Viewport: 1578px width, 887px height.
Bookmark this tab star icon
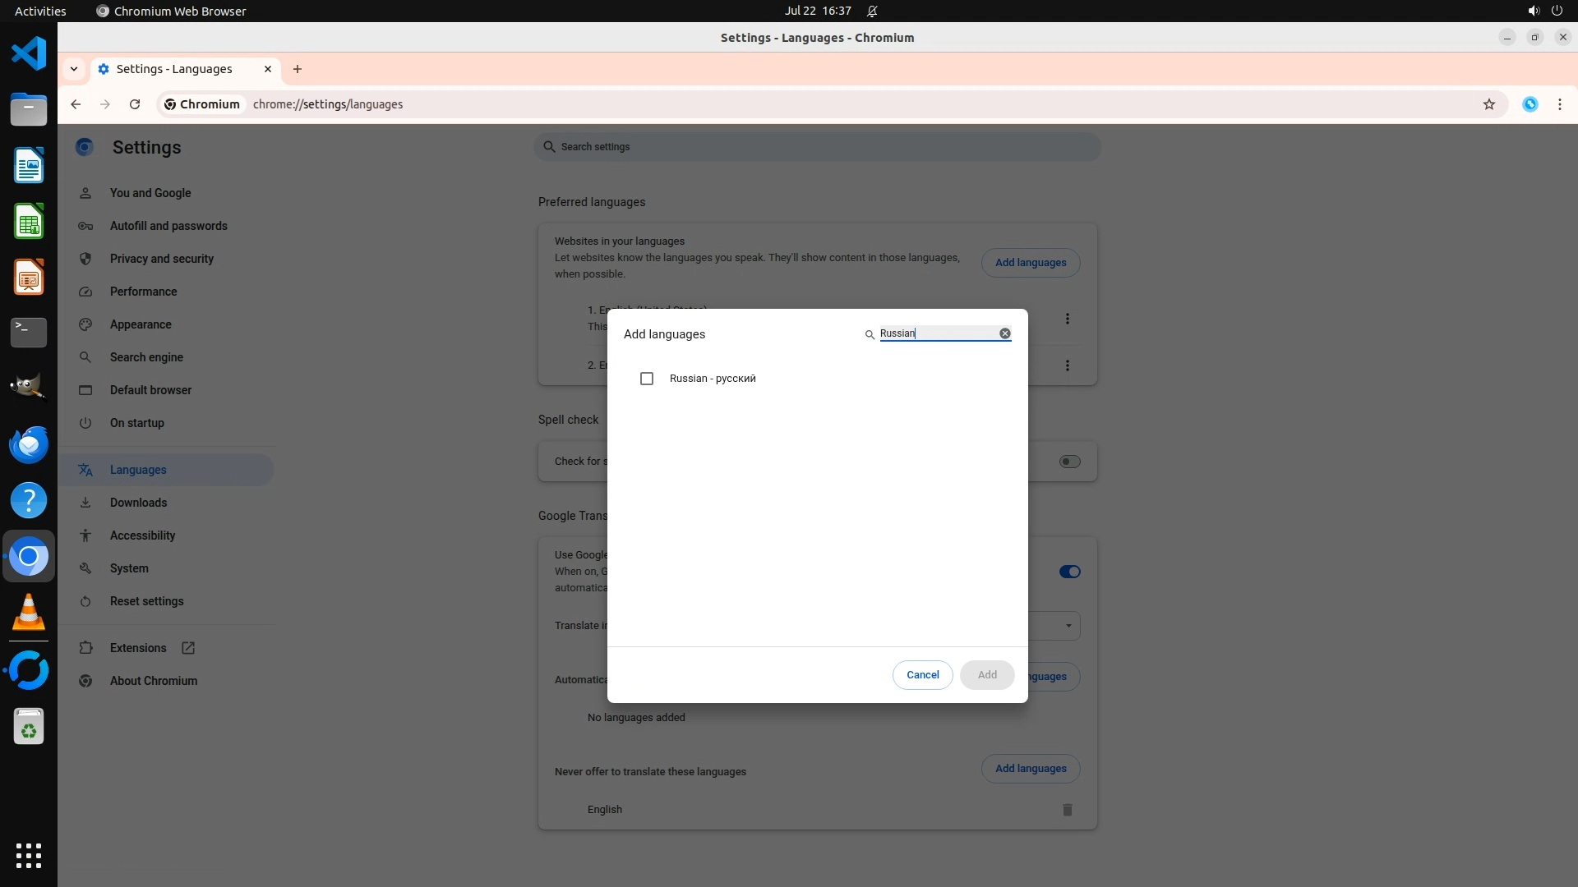click(1488, 104)
